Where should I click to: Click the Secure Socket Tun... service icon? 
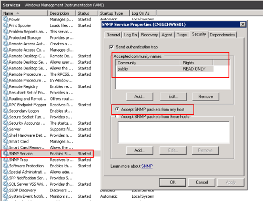(6, 117)
